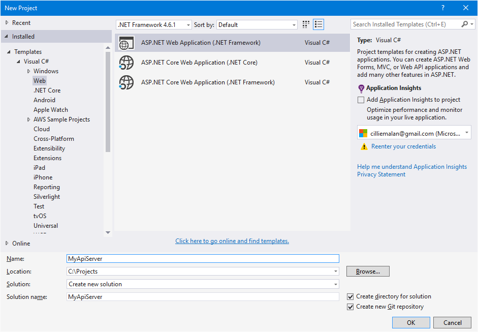
Task: Click the project Name input field
Action: [203, 259]
